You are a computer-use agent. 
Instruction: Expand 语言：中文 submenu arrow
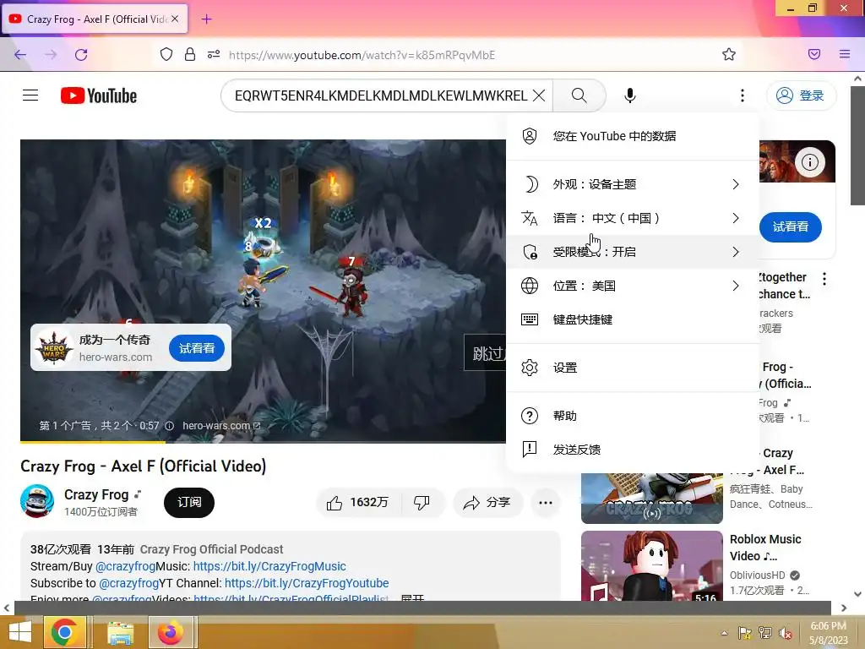point(736,218)
